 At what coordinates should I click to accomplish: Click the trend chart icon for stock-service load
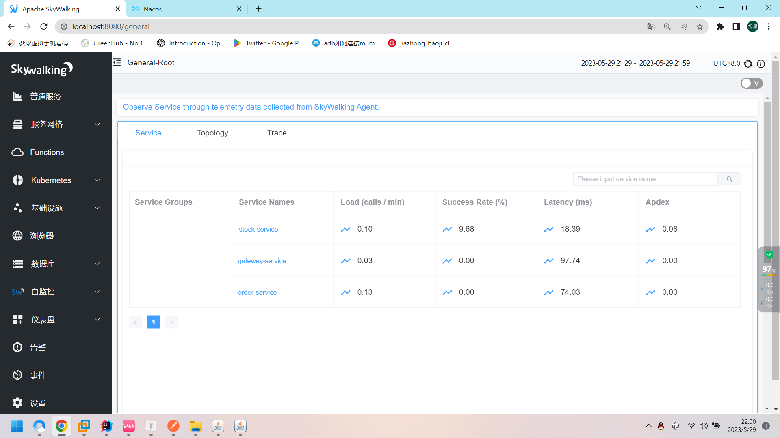coord(346,229)
